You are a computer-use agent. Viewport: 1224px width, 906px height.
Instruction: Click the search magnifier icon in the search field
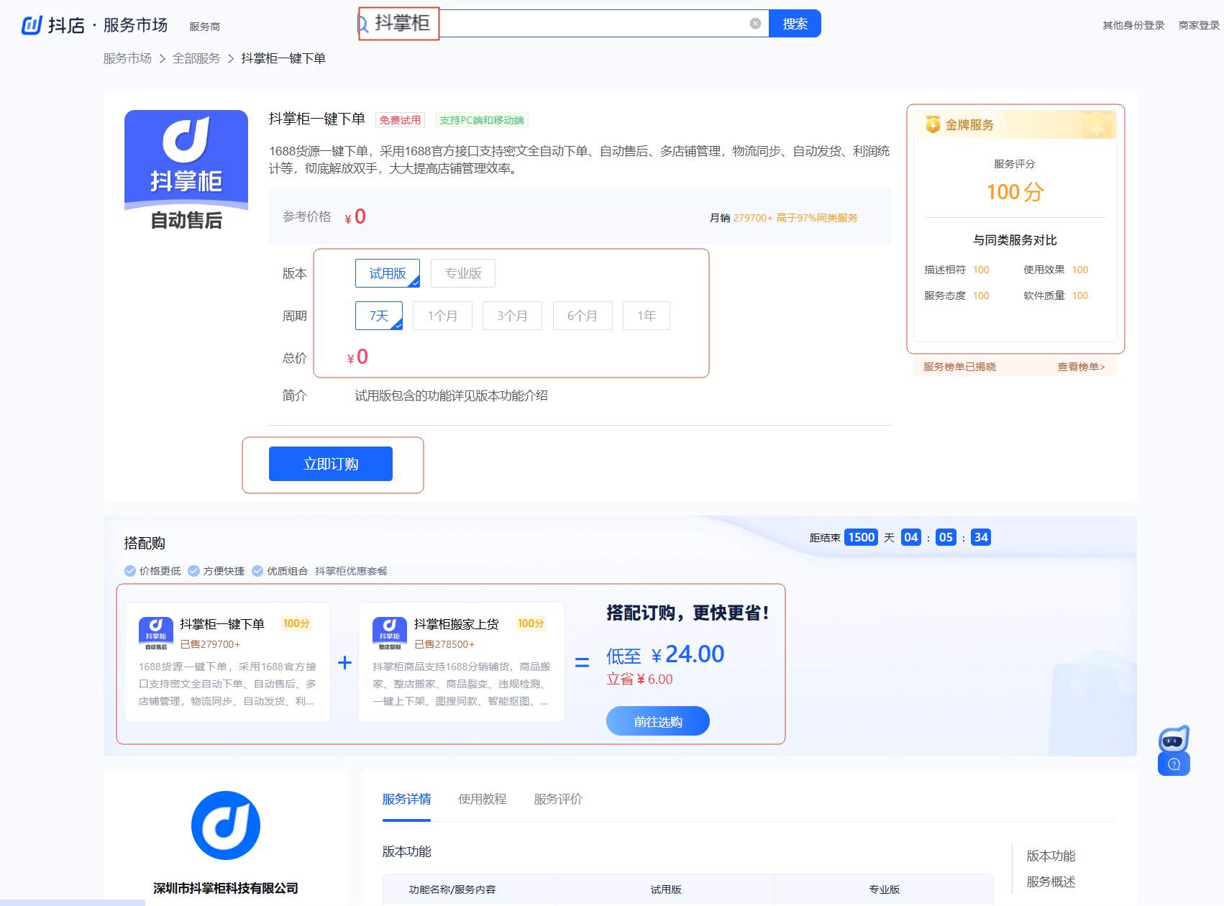click(x=364, y=24)
